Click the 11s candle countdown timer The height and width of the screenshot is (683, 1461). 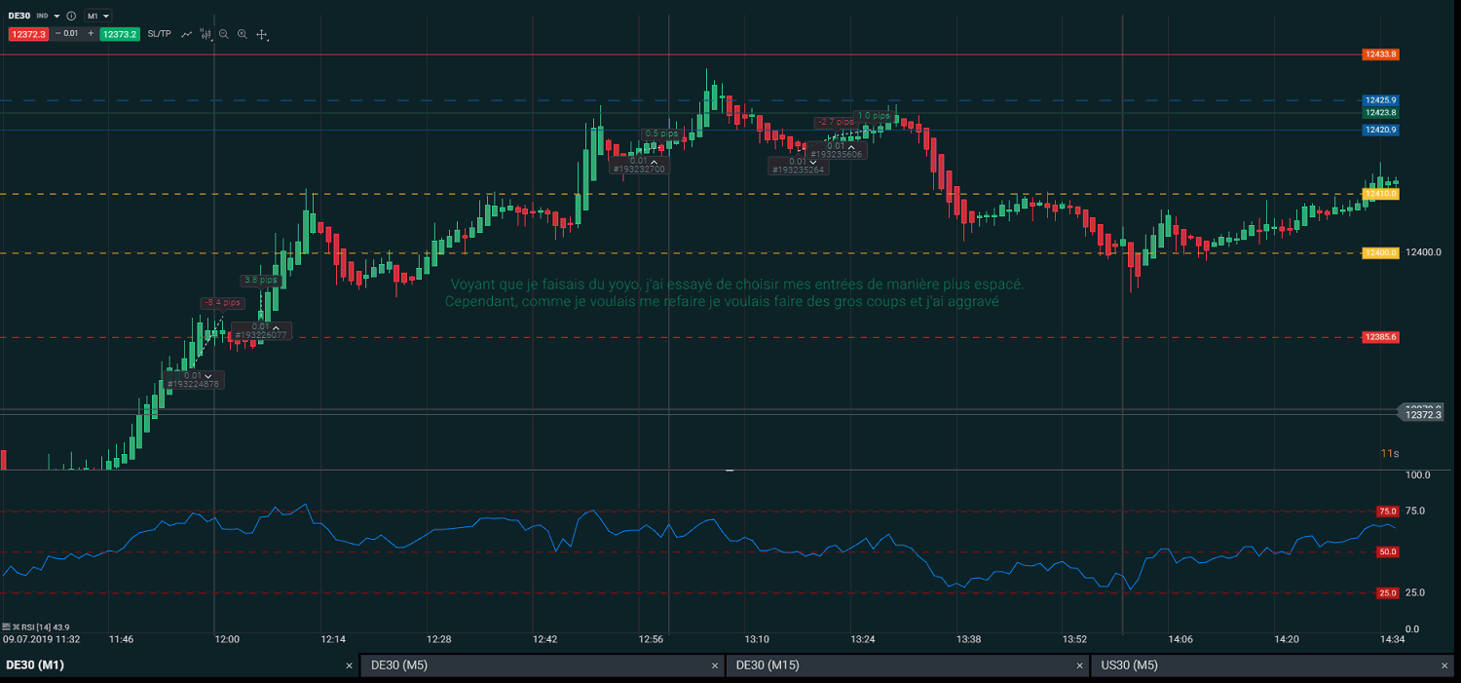(1390, 454)
